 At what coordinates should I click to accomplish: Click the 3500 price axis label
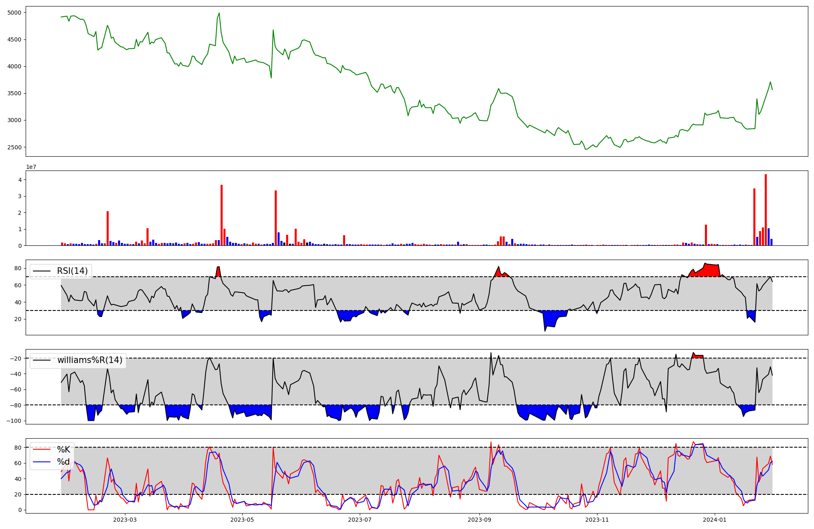[14, 93]
